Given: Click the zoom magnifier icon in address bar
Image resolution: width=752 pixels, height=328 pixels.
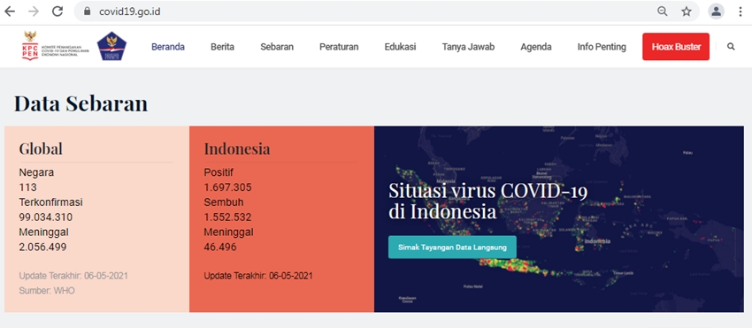Looking at the screenshot, I should [663, 11].
